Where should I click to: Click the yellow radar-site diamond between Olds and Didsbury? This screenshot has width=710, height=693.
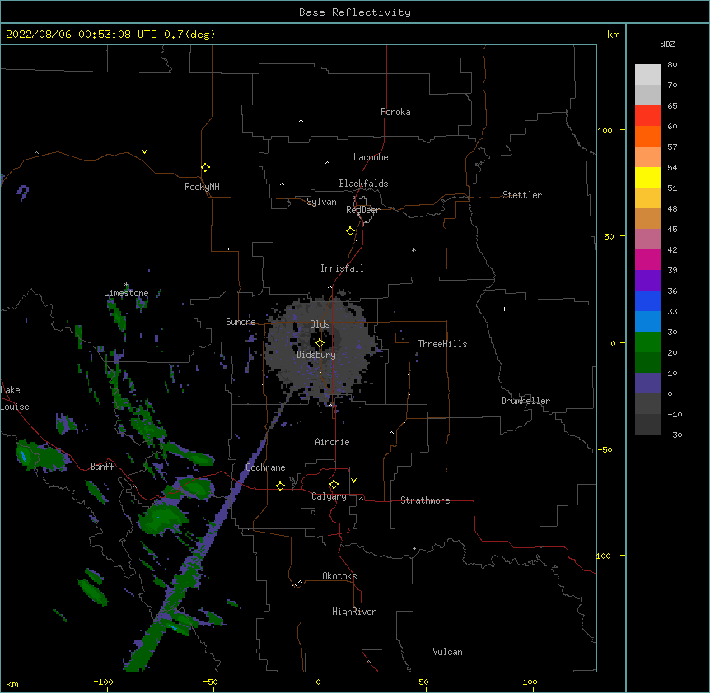click(x=320, y=343)
